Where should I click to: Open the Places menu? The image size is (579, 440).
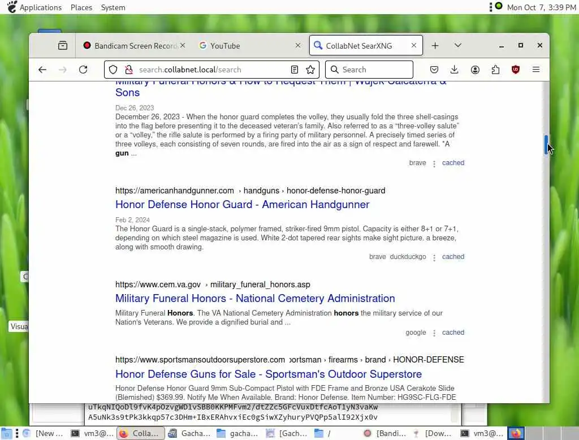click(81, 7)
